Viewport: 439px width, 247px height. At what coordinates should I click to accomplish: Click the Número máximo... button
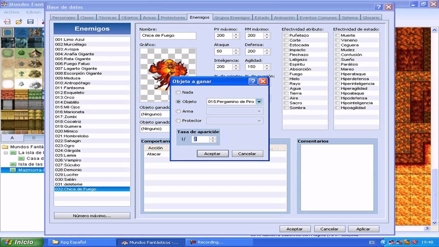(92, 216)
